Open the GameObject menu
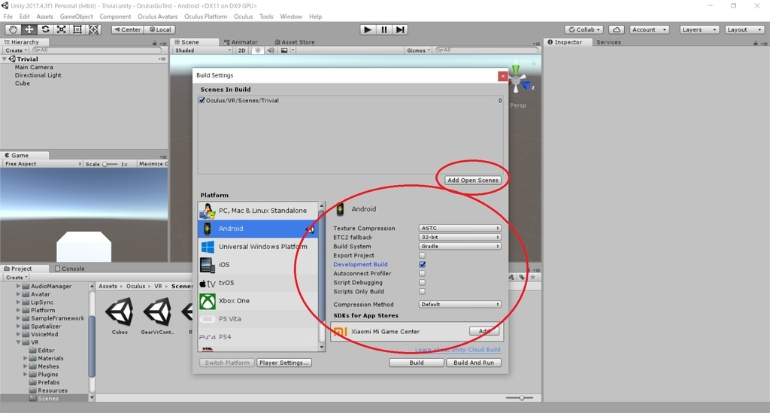Screen dimensions: 770x413 tap(76, 17)
